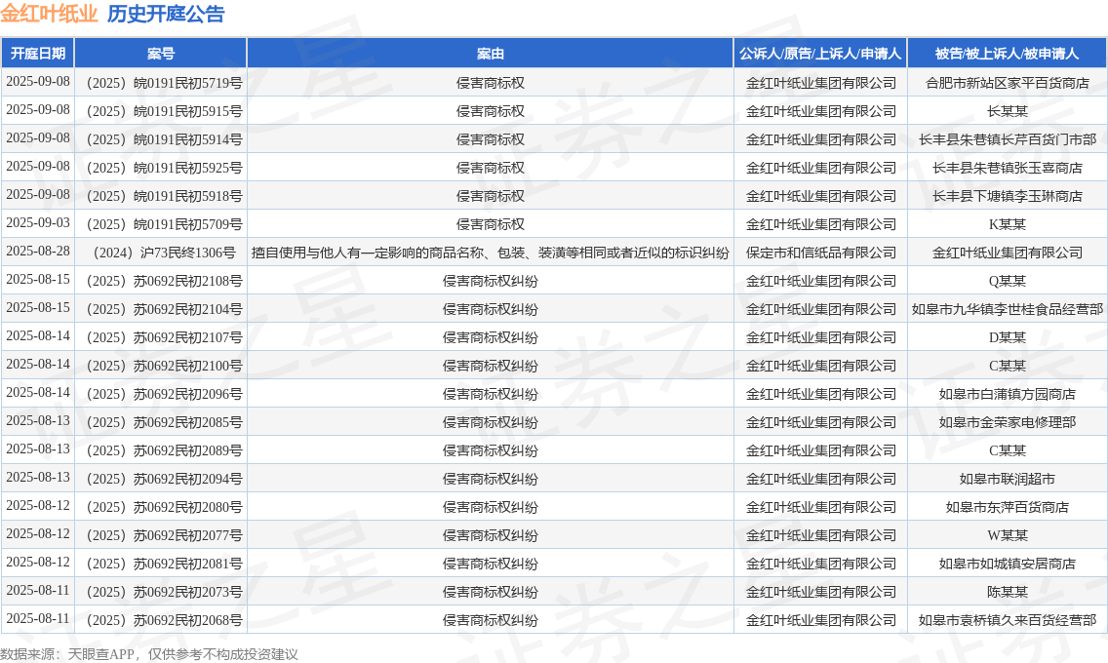
Task: Select case number 苏0692民初2100号
Action: tap(164, 366)
